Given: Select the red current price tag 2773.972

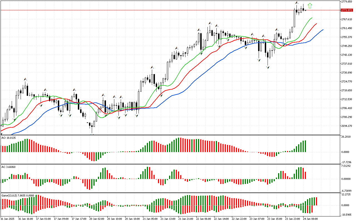Looking at the screenshot, I should pyautogui.click(x=346, y=10).
